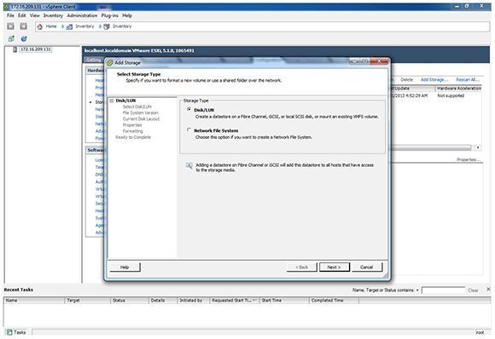Screen dimensions: 495x339
Task: Click Cancel in Add Storage wizard
Action: point(366,267)
